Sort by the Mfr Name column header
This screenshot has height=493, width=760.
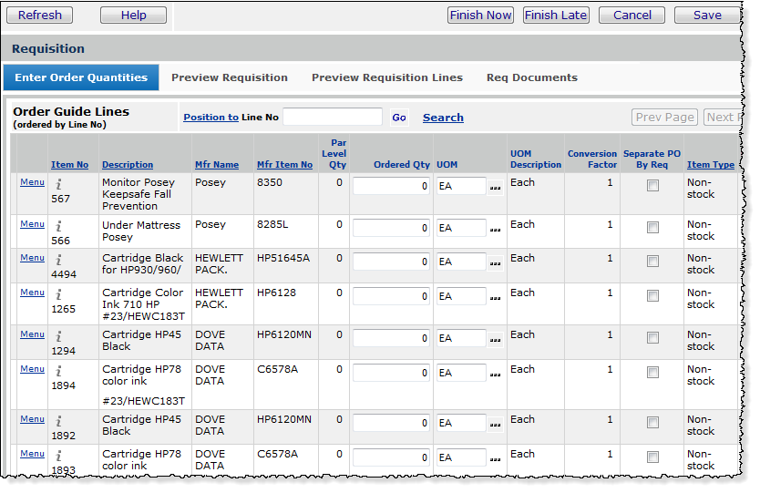(x=217, y=165)
